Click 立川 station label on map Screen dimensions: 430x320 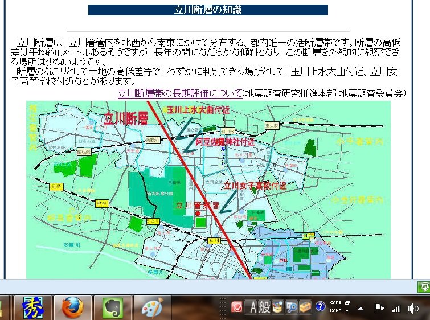coord(214,241)
